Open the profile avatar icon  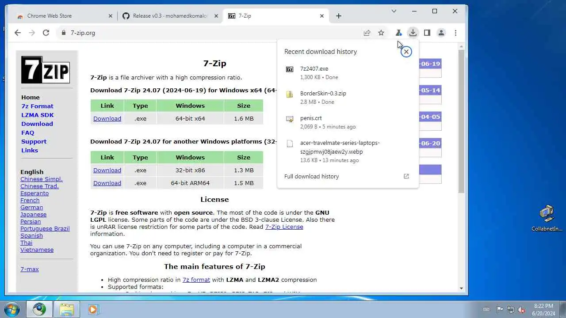pos(441,33)
